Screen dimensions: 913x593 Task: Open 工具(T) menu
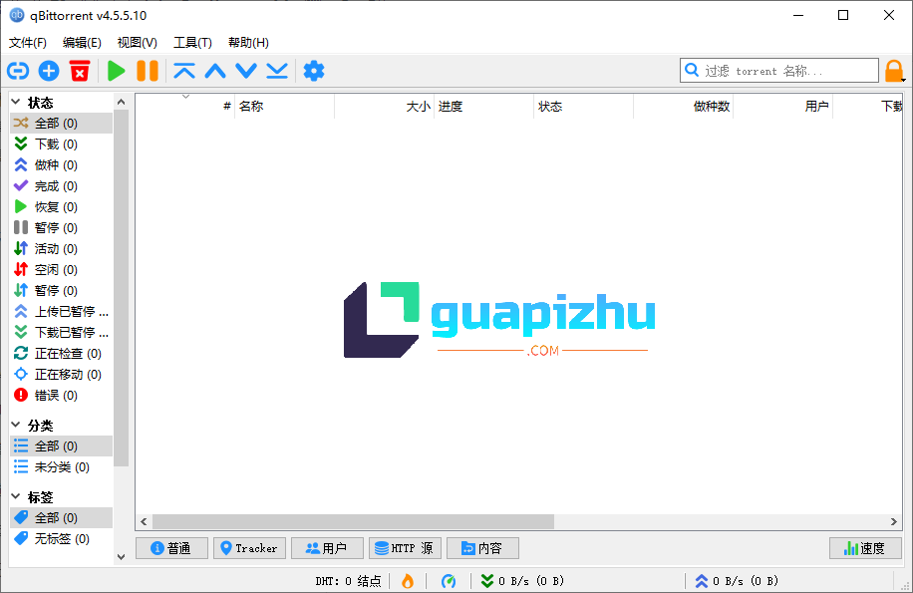point(192,43)
